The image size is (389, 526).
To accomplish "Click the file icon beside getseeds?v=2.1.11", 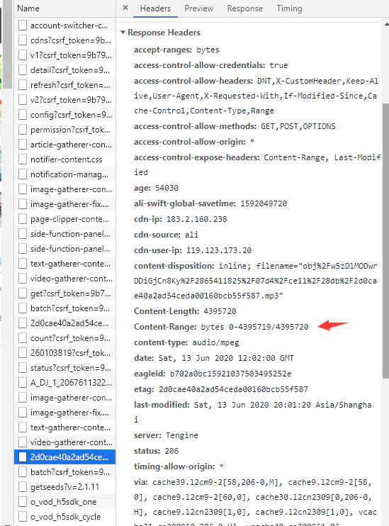I will coord(23,487).
